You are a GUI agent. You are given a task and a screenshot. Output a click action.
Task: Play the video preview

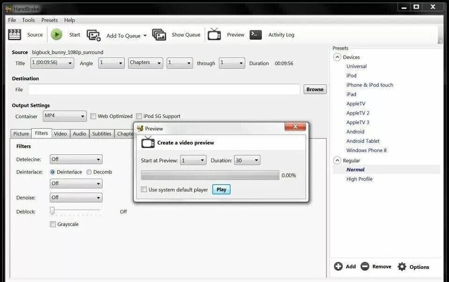(x=221, y=189)
